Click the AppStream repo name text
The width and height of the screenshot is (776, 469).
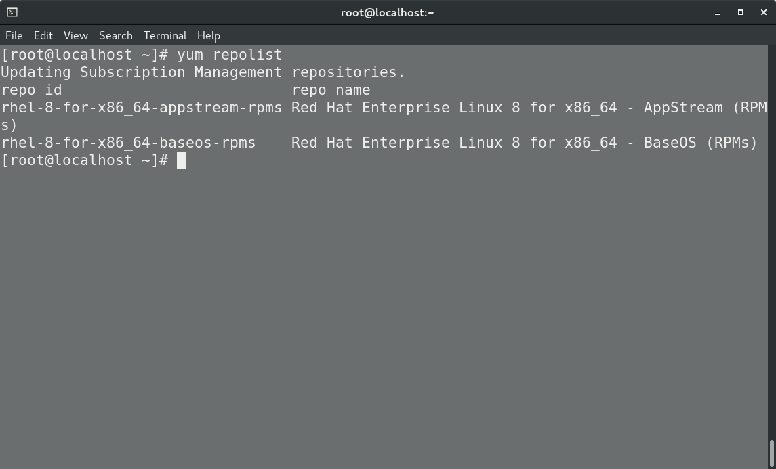tap(529, 107)
